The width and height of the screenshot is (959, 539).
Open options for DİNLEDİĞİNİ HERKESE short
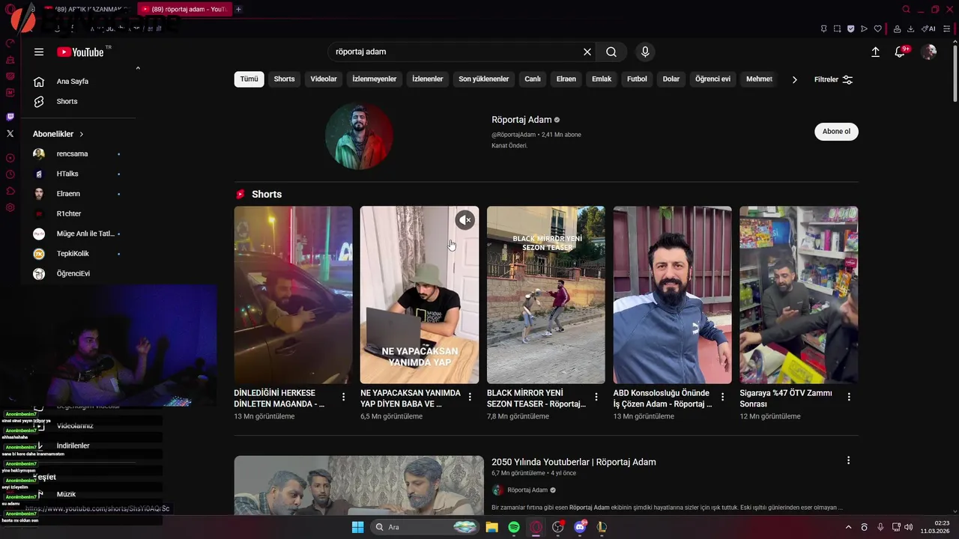pos(344,397)
